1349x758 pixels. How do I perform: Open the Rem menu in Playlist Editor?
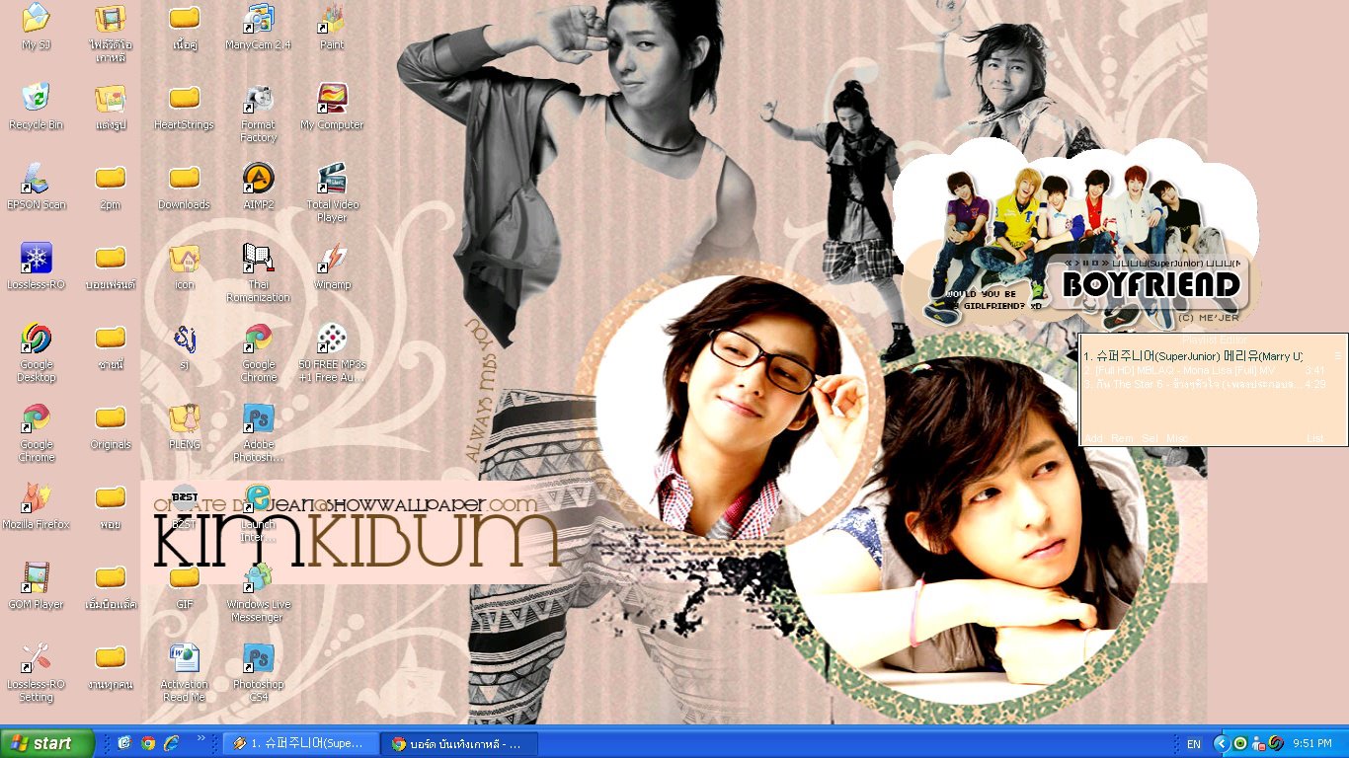coord(1122,438)
